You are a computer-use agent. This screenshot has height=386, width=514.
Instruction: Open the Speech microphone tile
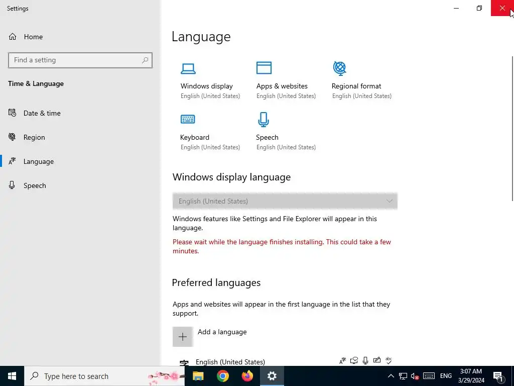pos(286,132)
